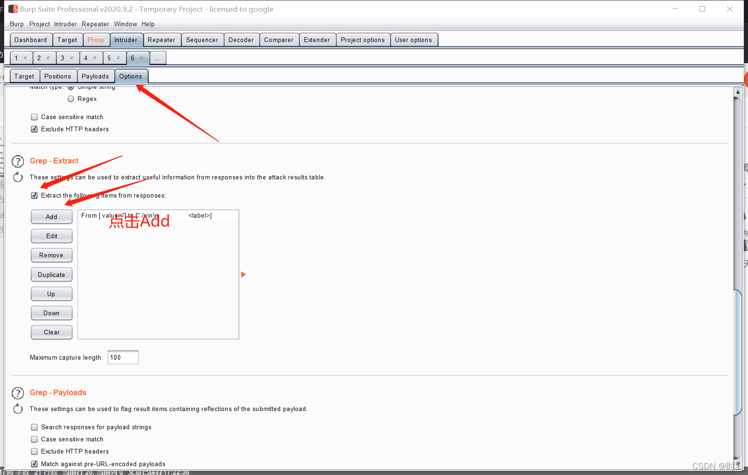748x475 pixels.
Task: Open the Project options tab
Action: pos(363,40)
